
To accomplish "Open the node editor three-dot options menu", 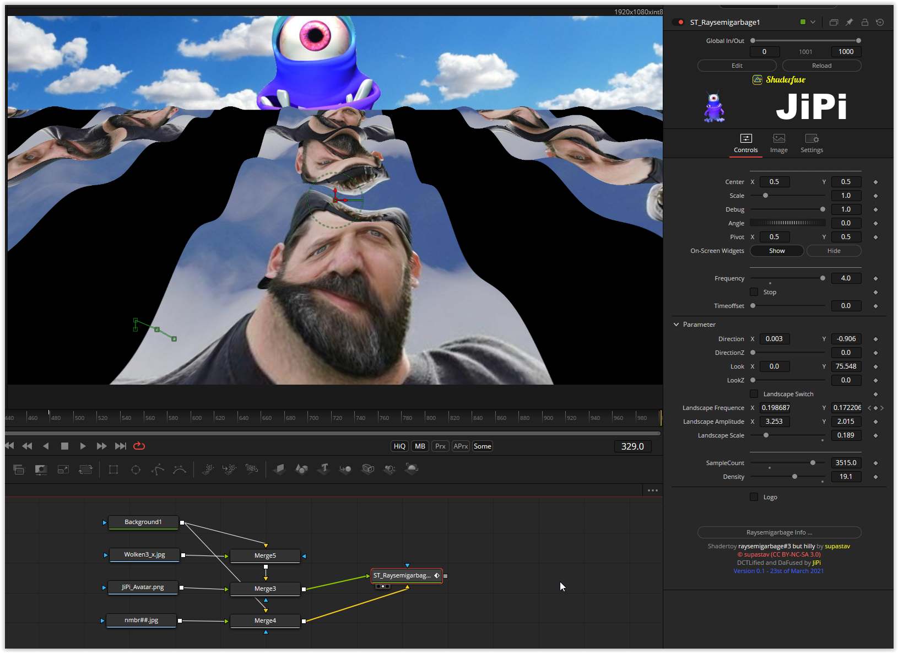I will coord(653,490).
